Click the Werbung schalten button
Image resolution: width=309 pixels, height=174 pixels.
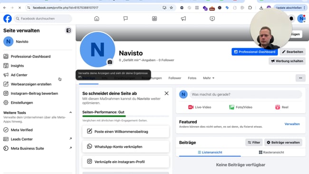pyautogui.click(x=287, y=61)
